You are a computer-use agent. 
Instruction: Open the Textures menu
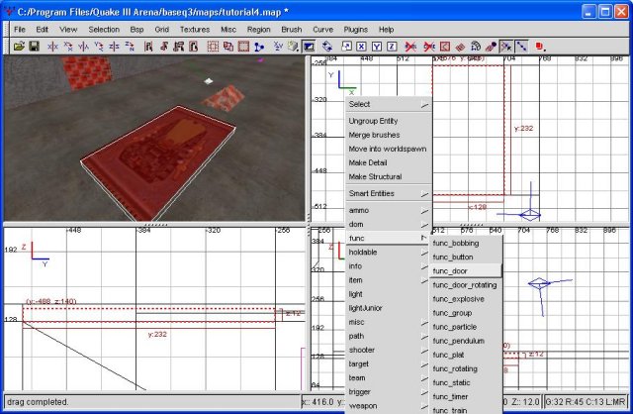tap(195, 30)
